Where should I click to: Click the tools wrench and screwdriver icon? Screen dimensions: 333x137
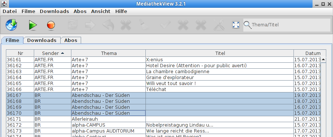(219, 25)
